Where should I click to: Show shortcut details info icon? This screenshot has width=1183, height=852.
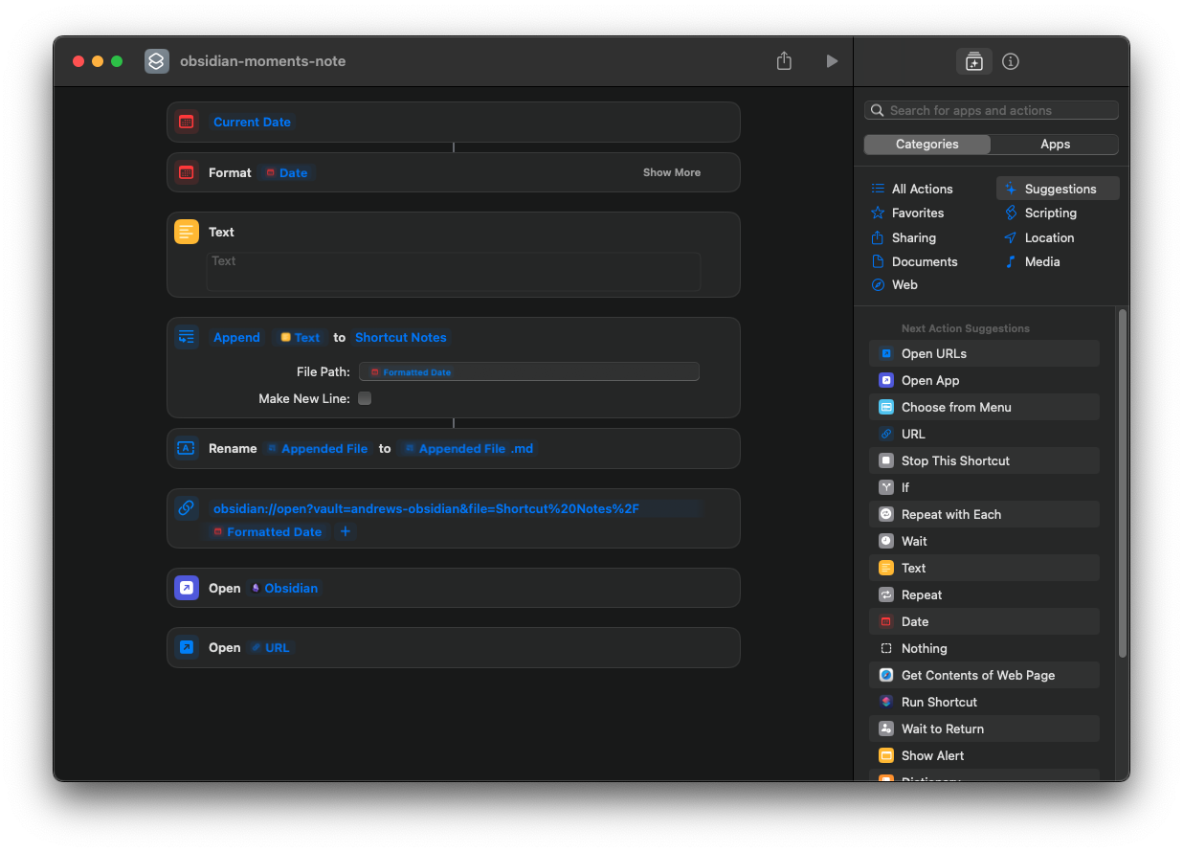pyautogui.click(x=1011, y=61)
